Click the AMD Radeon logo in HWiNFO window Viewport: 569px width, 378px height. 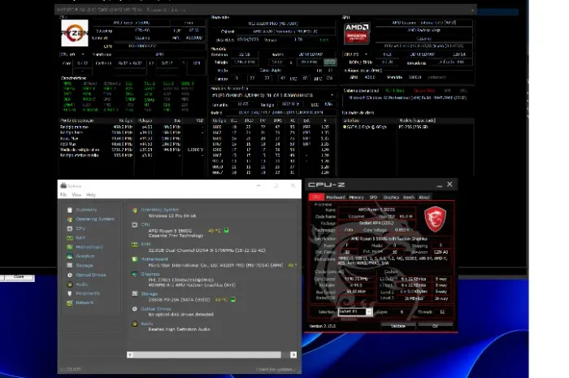[x=357, y=33]
